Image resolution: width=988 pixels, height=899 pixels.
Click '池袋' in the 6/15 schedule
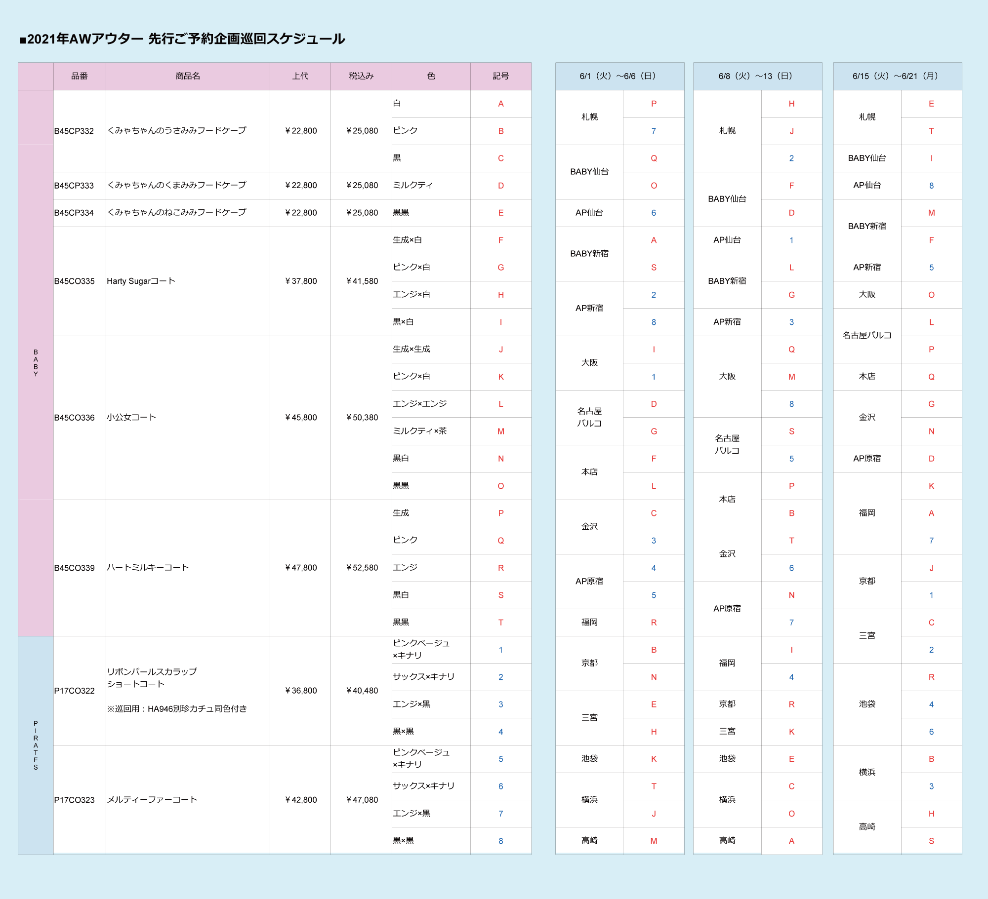867,704
